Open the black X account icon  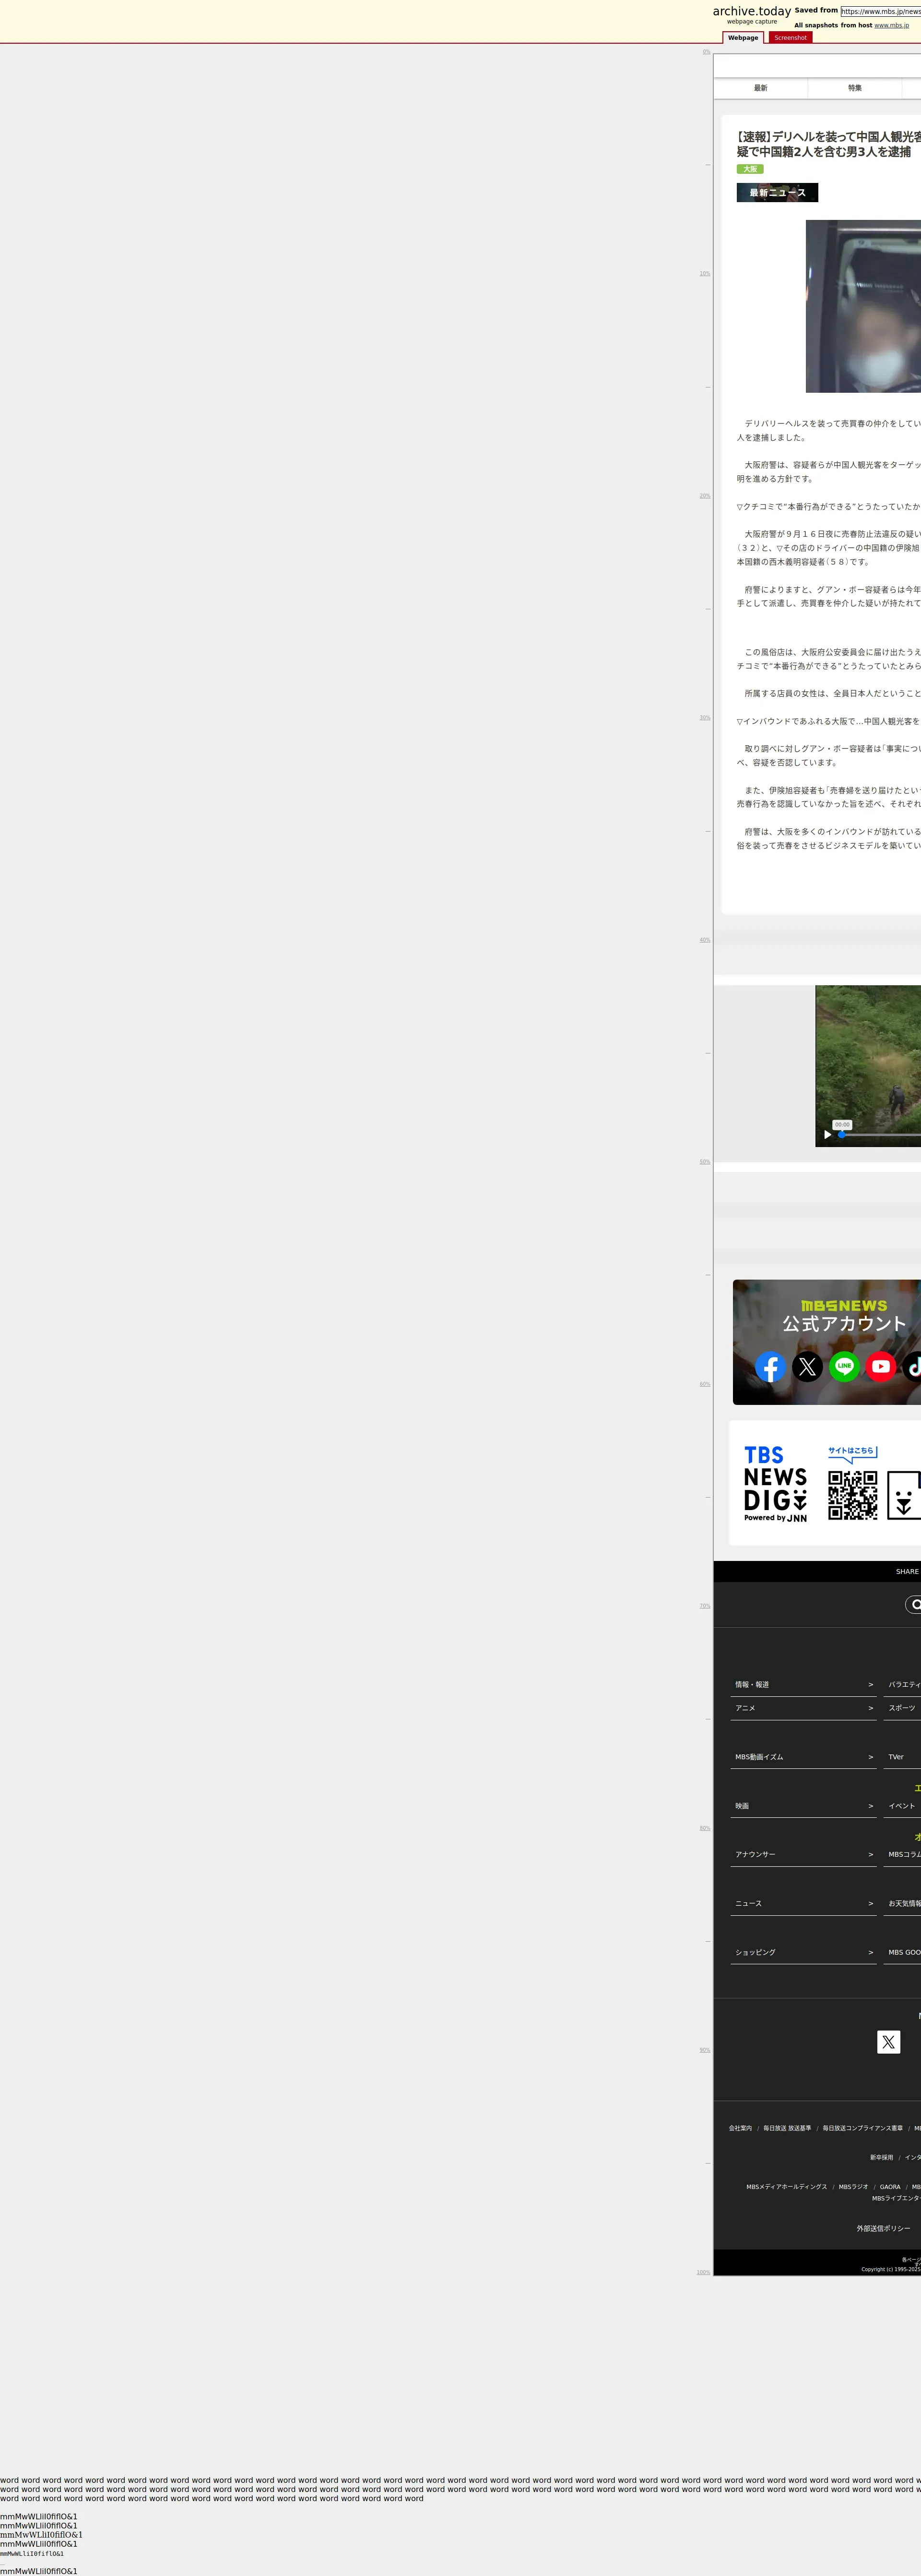pyautogui.click(x=807, y=1366)
